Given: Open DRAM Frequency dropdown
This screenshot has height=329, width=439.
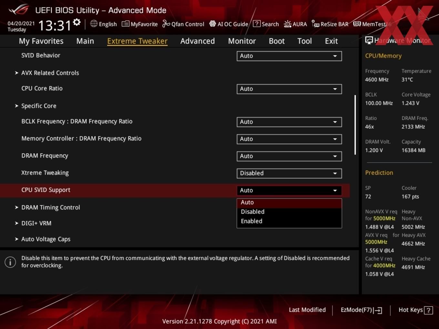Looking at the screenshot, I should pyautogui.click(x=289, y=156).
